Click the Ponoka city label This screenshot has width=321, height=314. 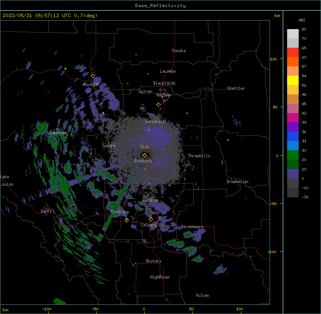pyautogui.click(x=179, y=51)
